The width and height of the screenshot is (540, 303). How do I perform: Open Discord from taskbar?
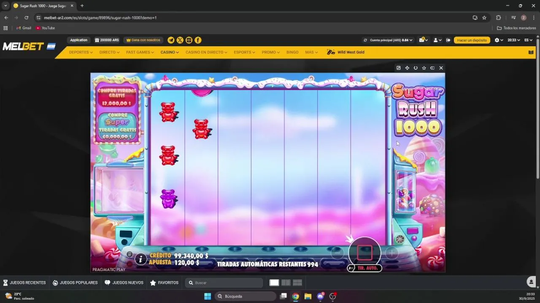(320, 296)
